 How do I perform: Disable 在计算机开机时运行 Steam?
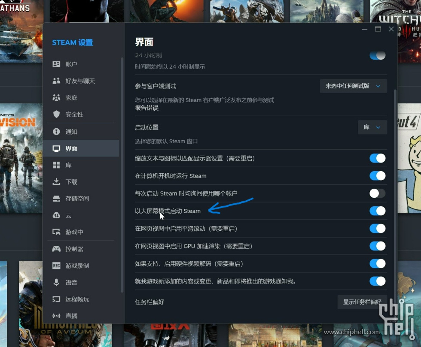(x=378, y=176)
